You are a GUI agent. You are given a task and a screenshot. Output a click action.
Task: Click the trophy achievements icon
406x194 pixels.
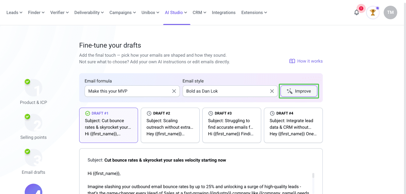tap(373, 12)
